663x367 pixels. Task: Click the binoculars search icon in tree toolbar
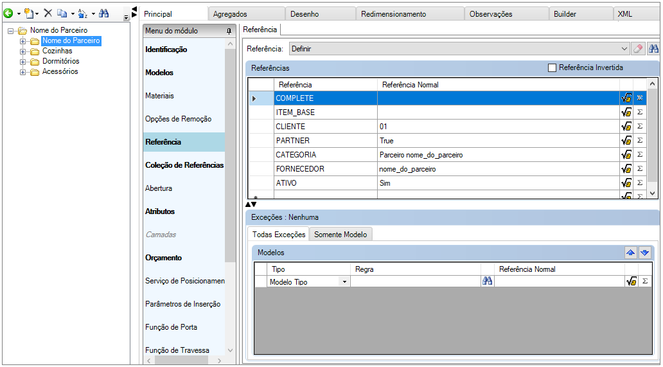click(x=103, y=13)
